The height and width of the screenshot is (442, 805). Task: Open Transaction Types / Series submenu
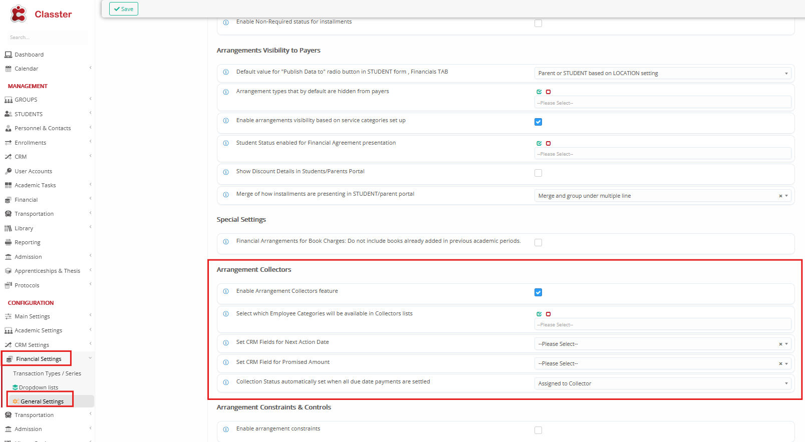(x=47, y=373)
